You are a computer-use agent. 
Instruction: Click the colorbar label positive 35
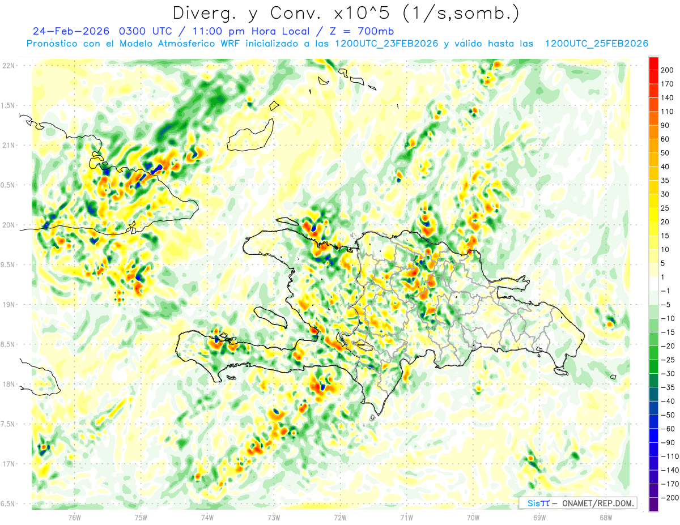tap(666, 181)
